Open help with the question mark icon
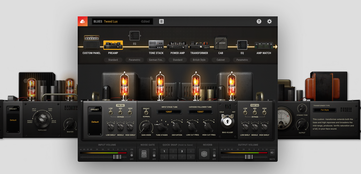 259,21
